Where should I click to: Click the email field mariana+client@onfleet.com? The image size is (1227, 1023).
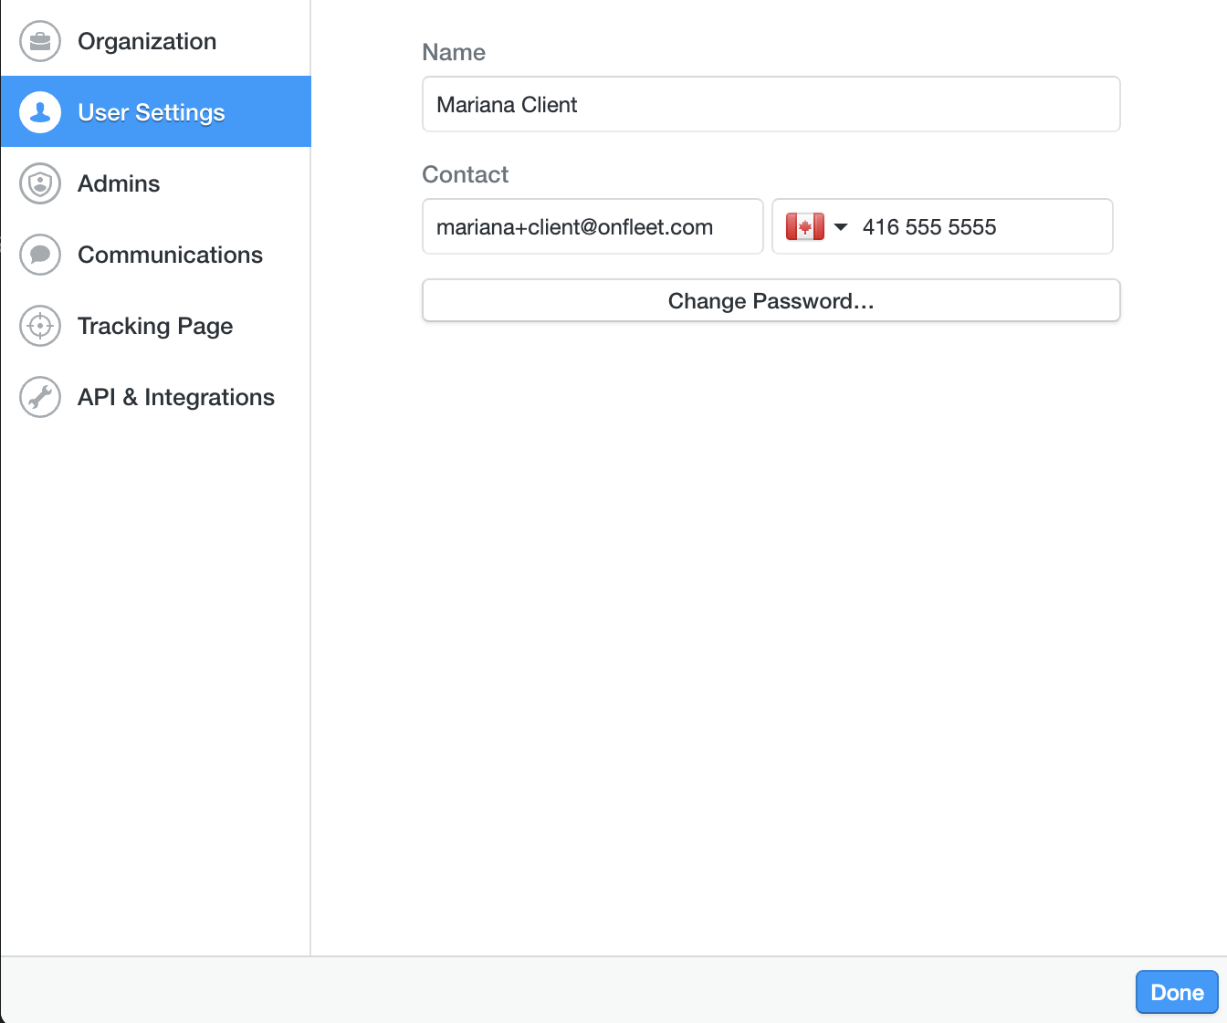(x=593, y=226)
